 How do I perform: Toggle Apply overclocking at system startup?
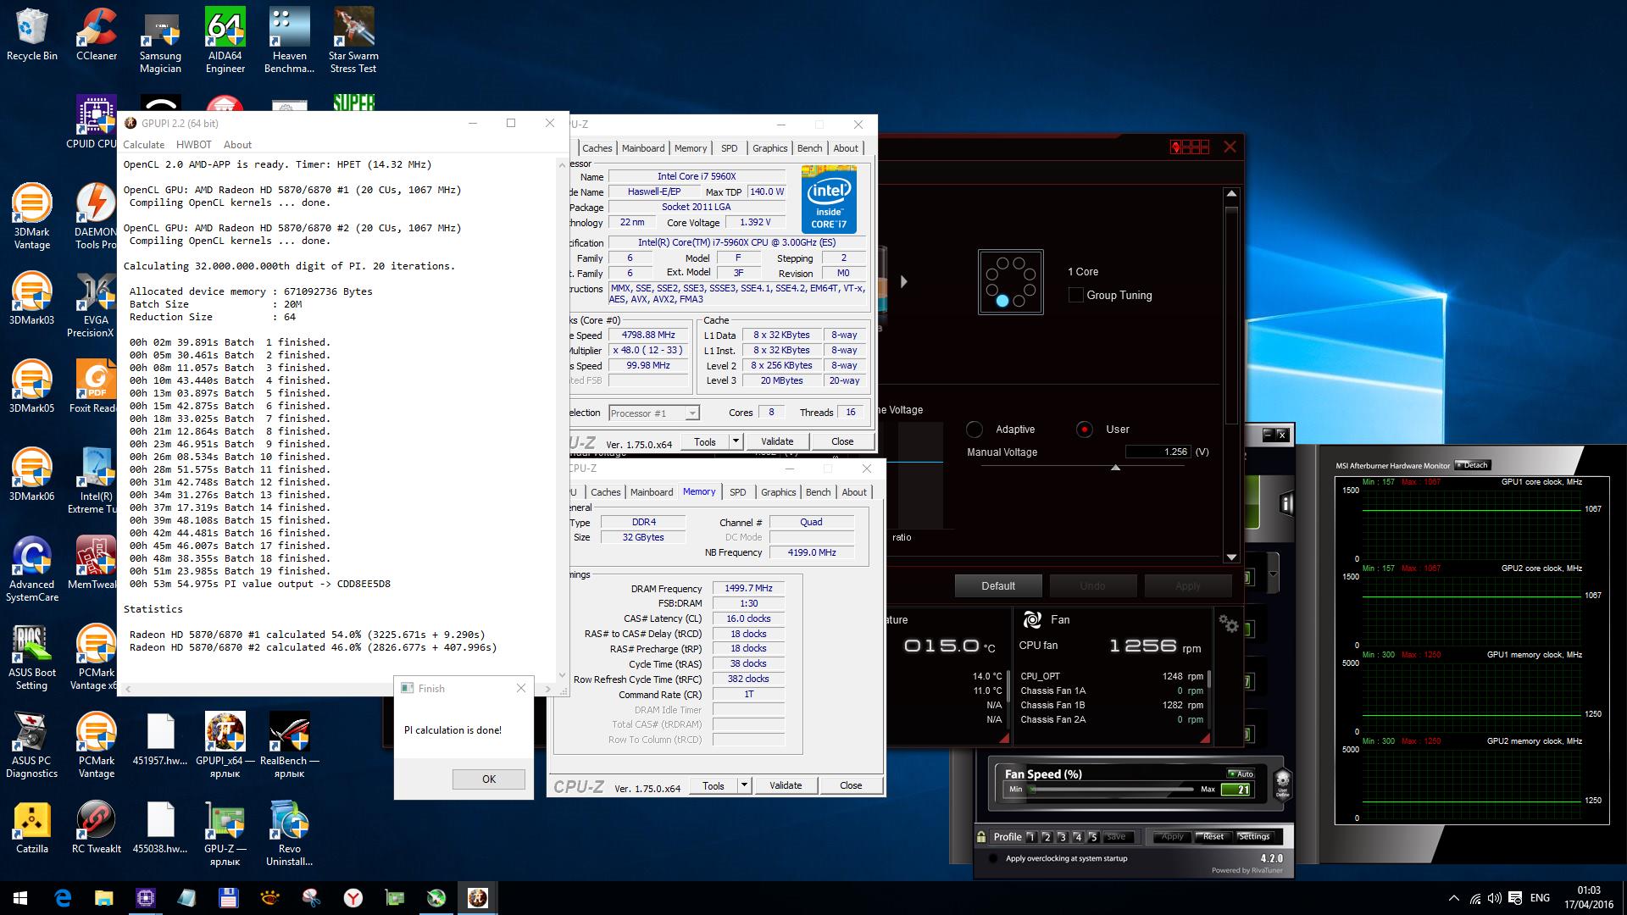point(992,858)
